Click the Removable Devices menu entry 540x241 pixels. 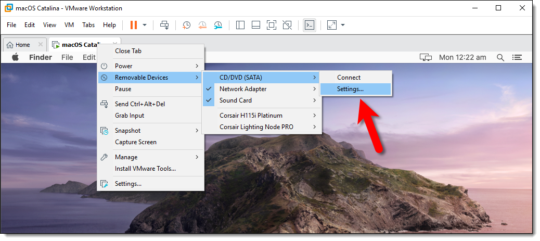[150, 78]
